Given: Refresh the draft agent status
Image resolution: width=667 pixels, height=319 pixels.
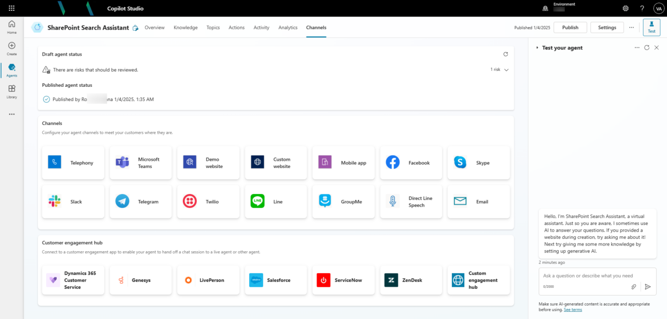Looking at the screenshot, I should tap(505, 54).
